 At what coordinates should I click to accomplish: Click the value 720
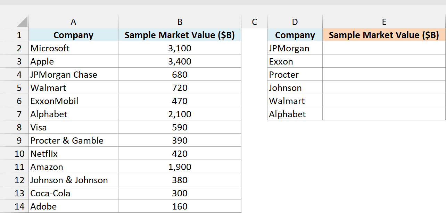180,88
